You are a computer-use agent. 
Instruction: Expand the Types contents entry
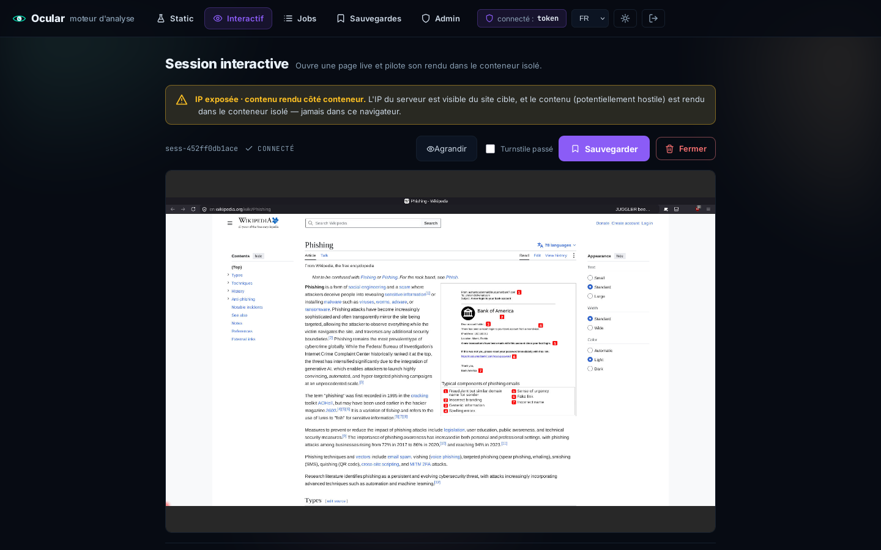tap(228, 275)
